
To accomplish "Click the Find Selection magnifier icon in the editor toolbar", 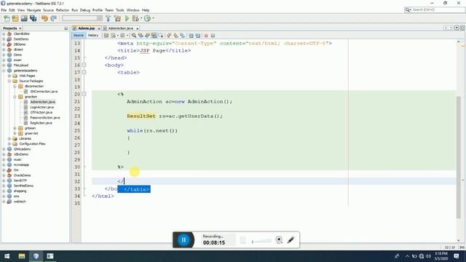I will tap(134, 36).
